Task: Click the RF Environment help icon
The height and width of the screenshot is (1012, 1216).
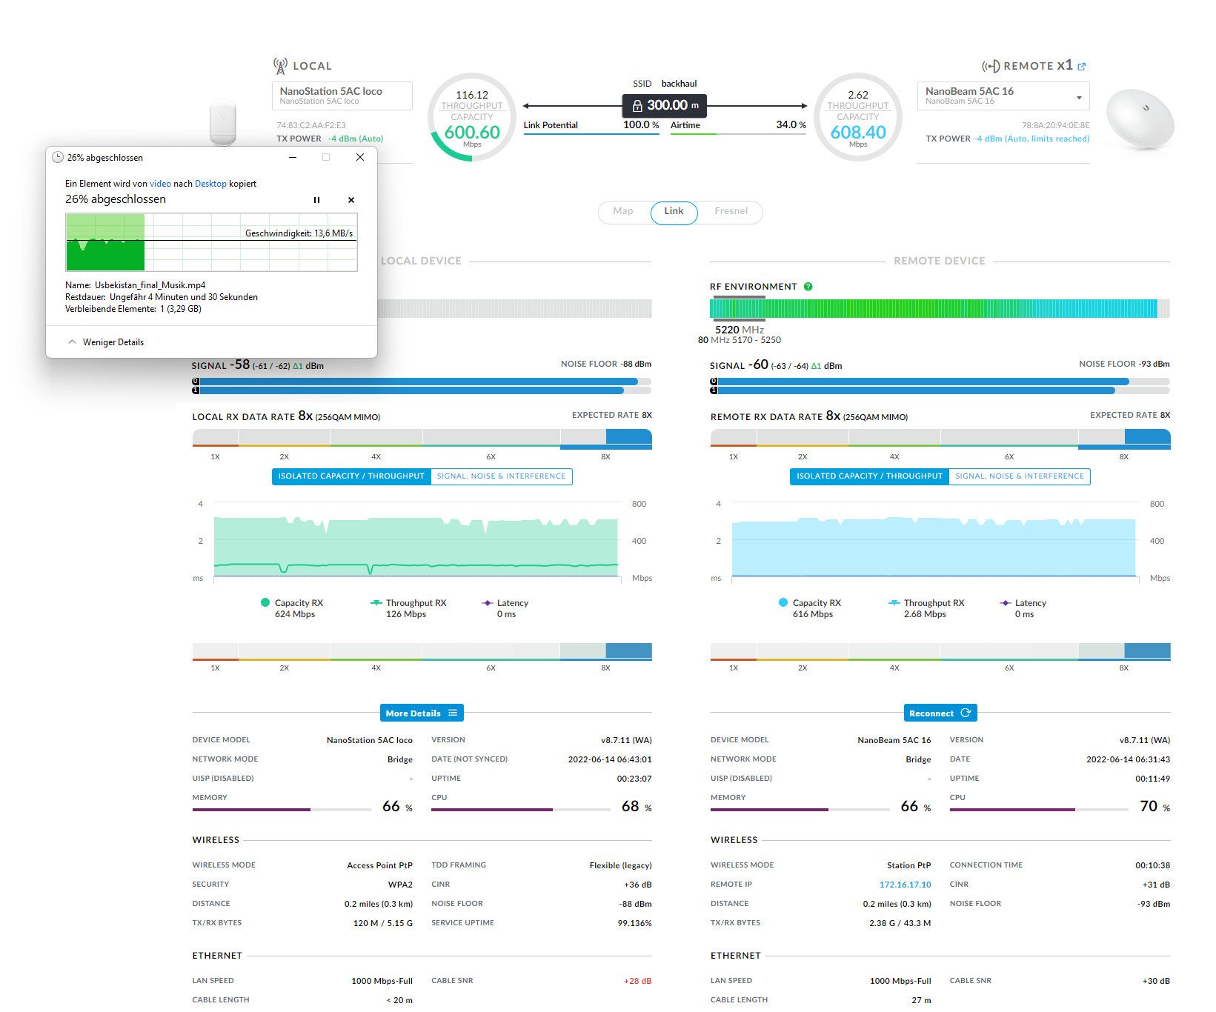Action: 808,287
